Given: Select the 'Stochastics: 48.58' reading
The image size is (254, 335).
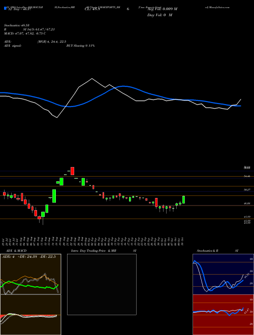Looking at the screenshot, I should 17,25.
